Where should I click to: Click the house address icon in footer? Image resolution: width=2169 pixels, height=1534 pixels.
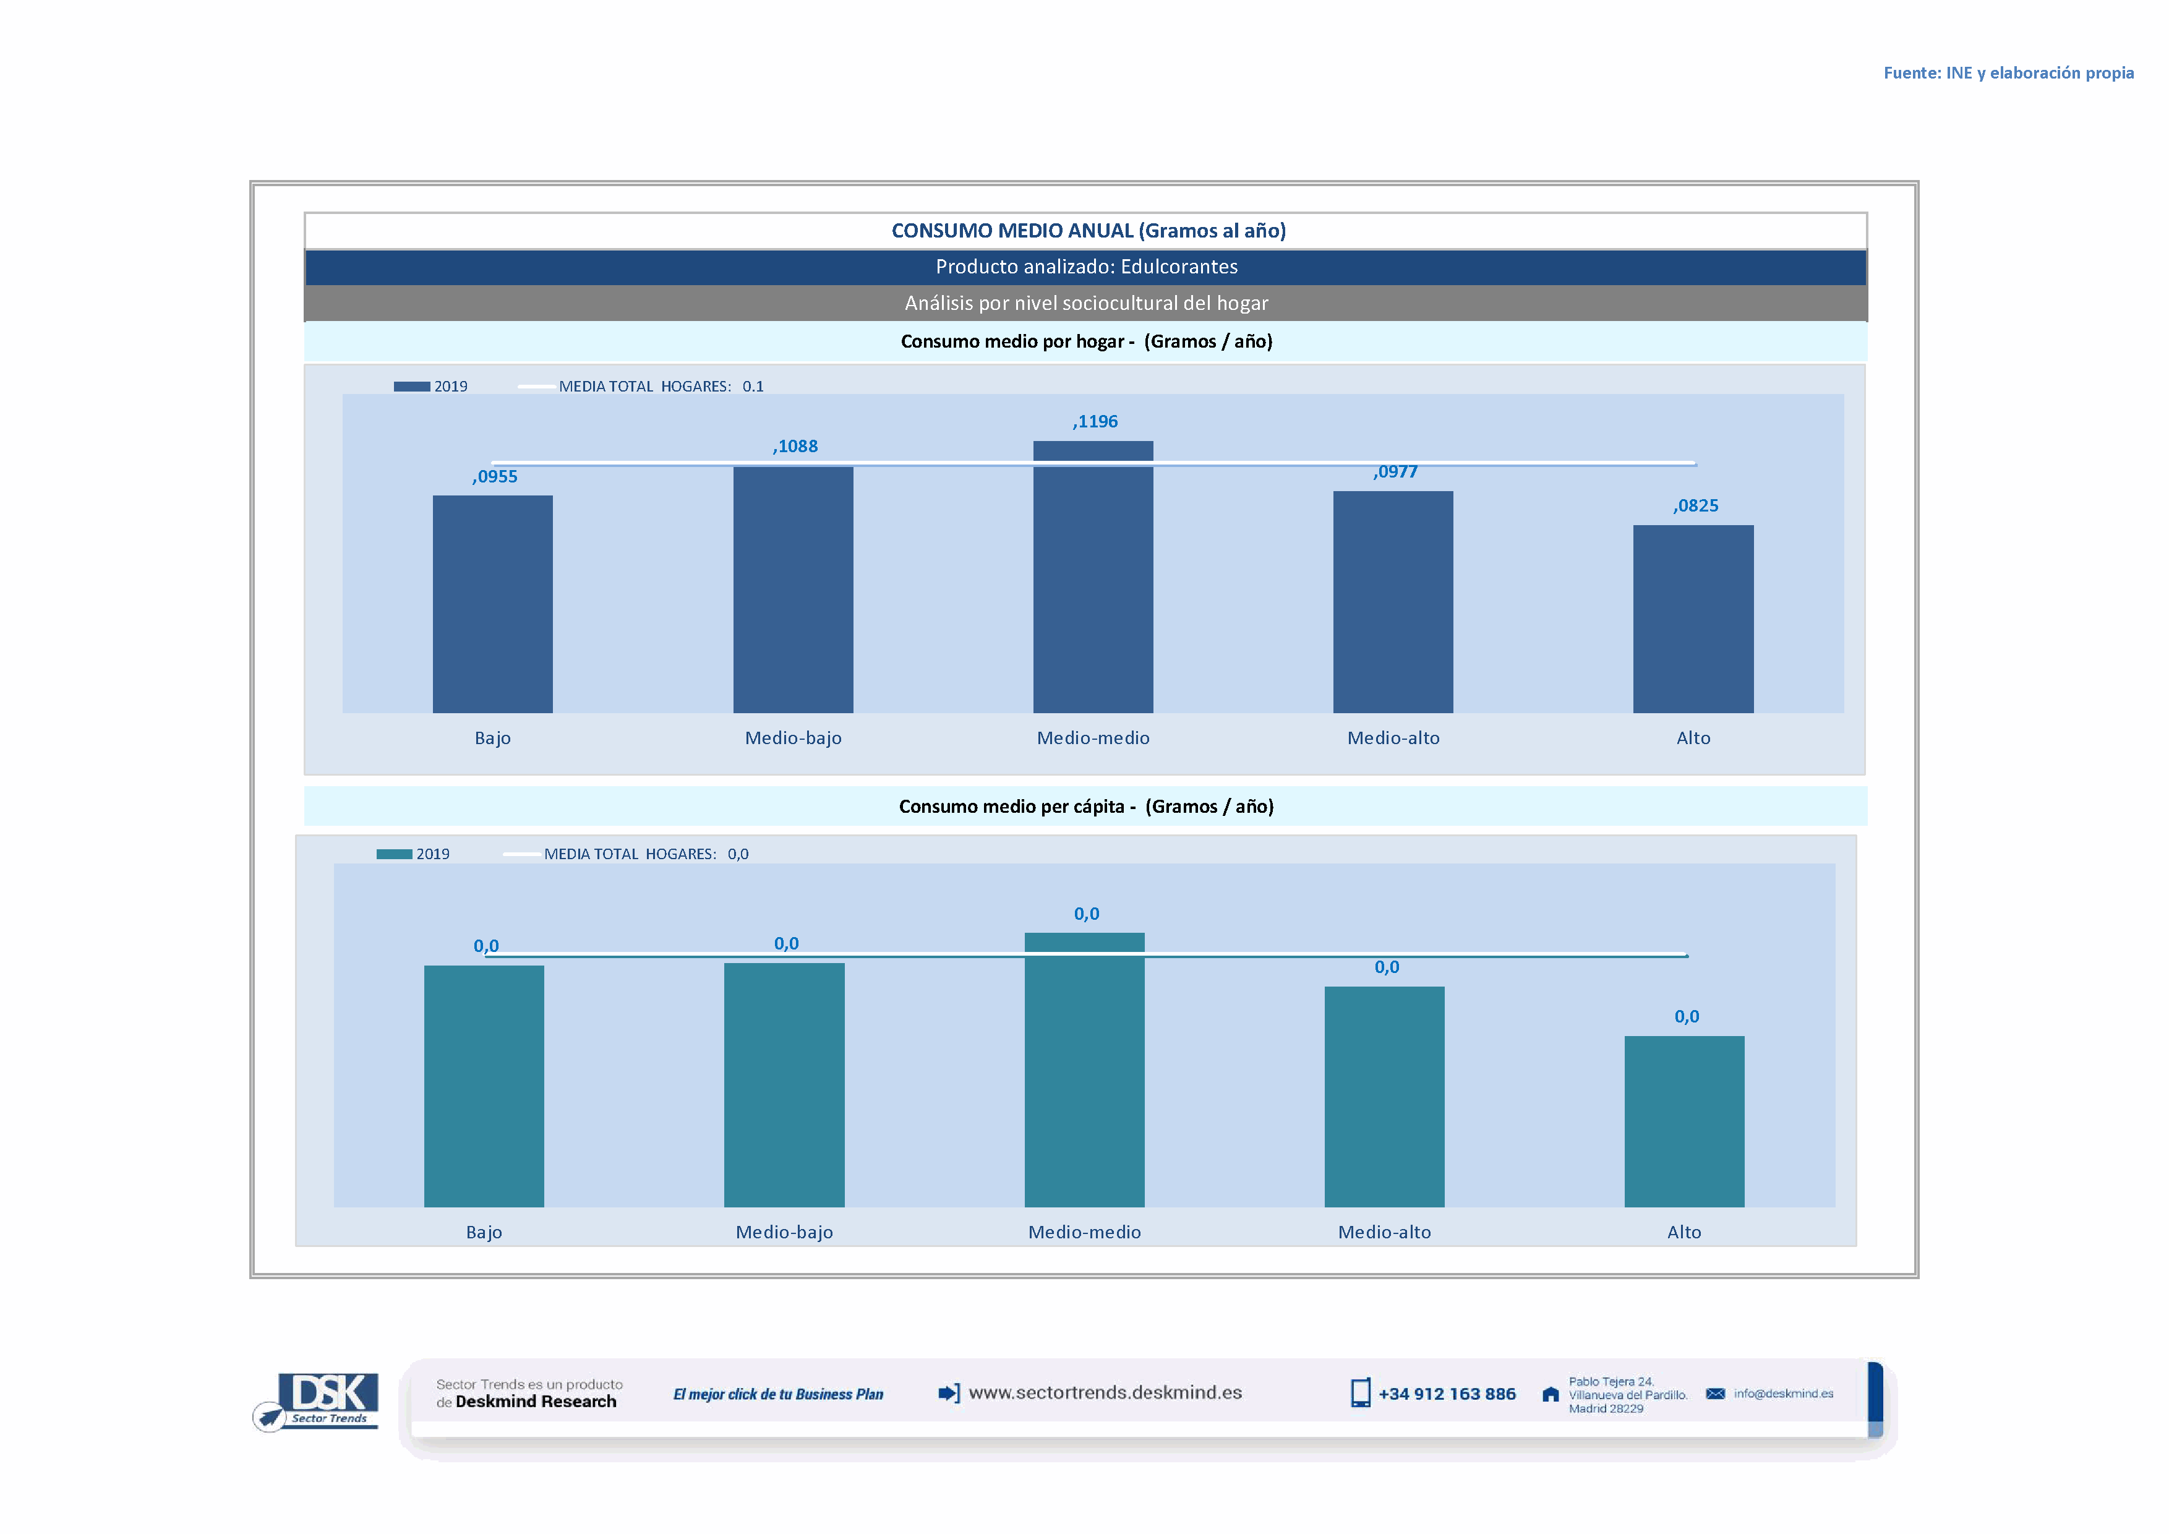(1551, 1394)
